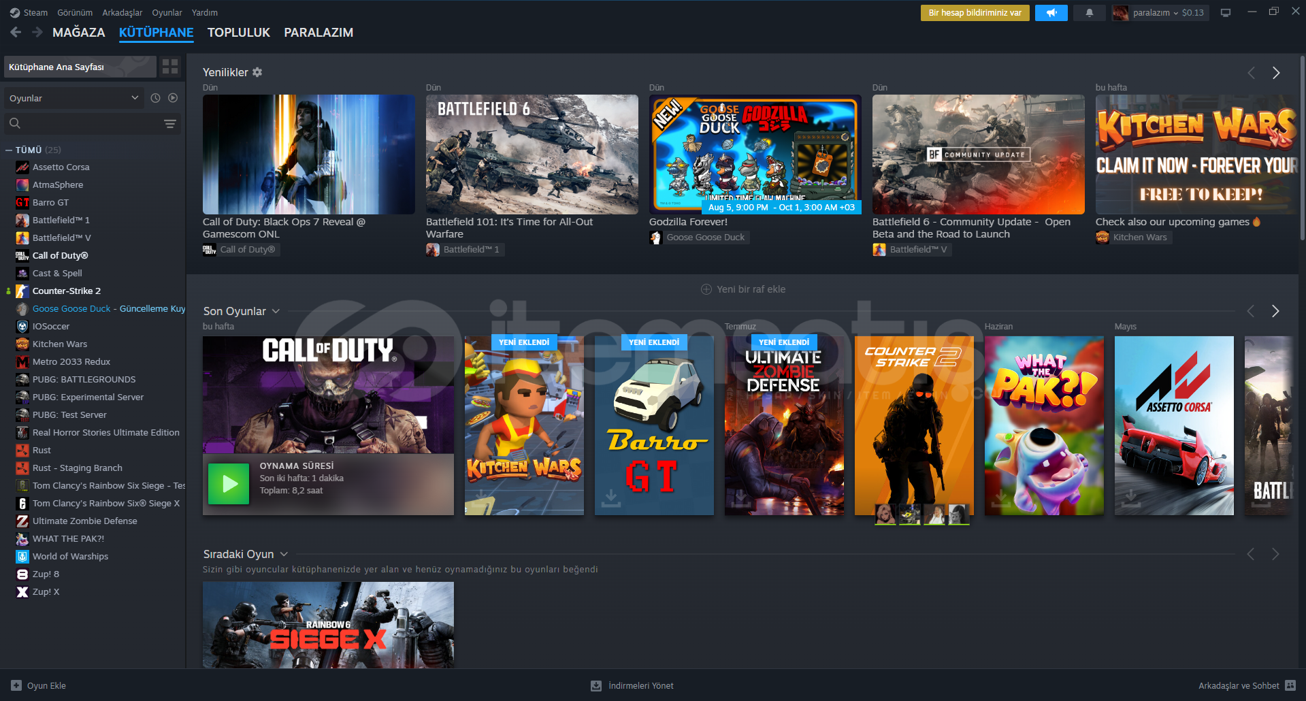Click the Battlefield™ V news tag
This screenshot has height=701, width=1306.
[912, 250]
